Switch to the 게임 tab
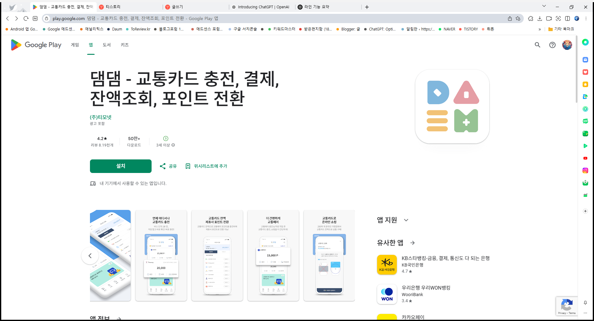 [74, 45]
